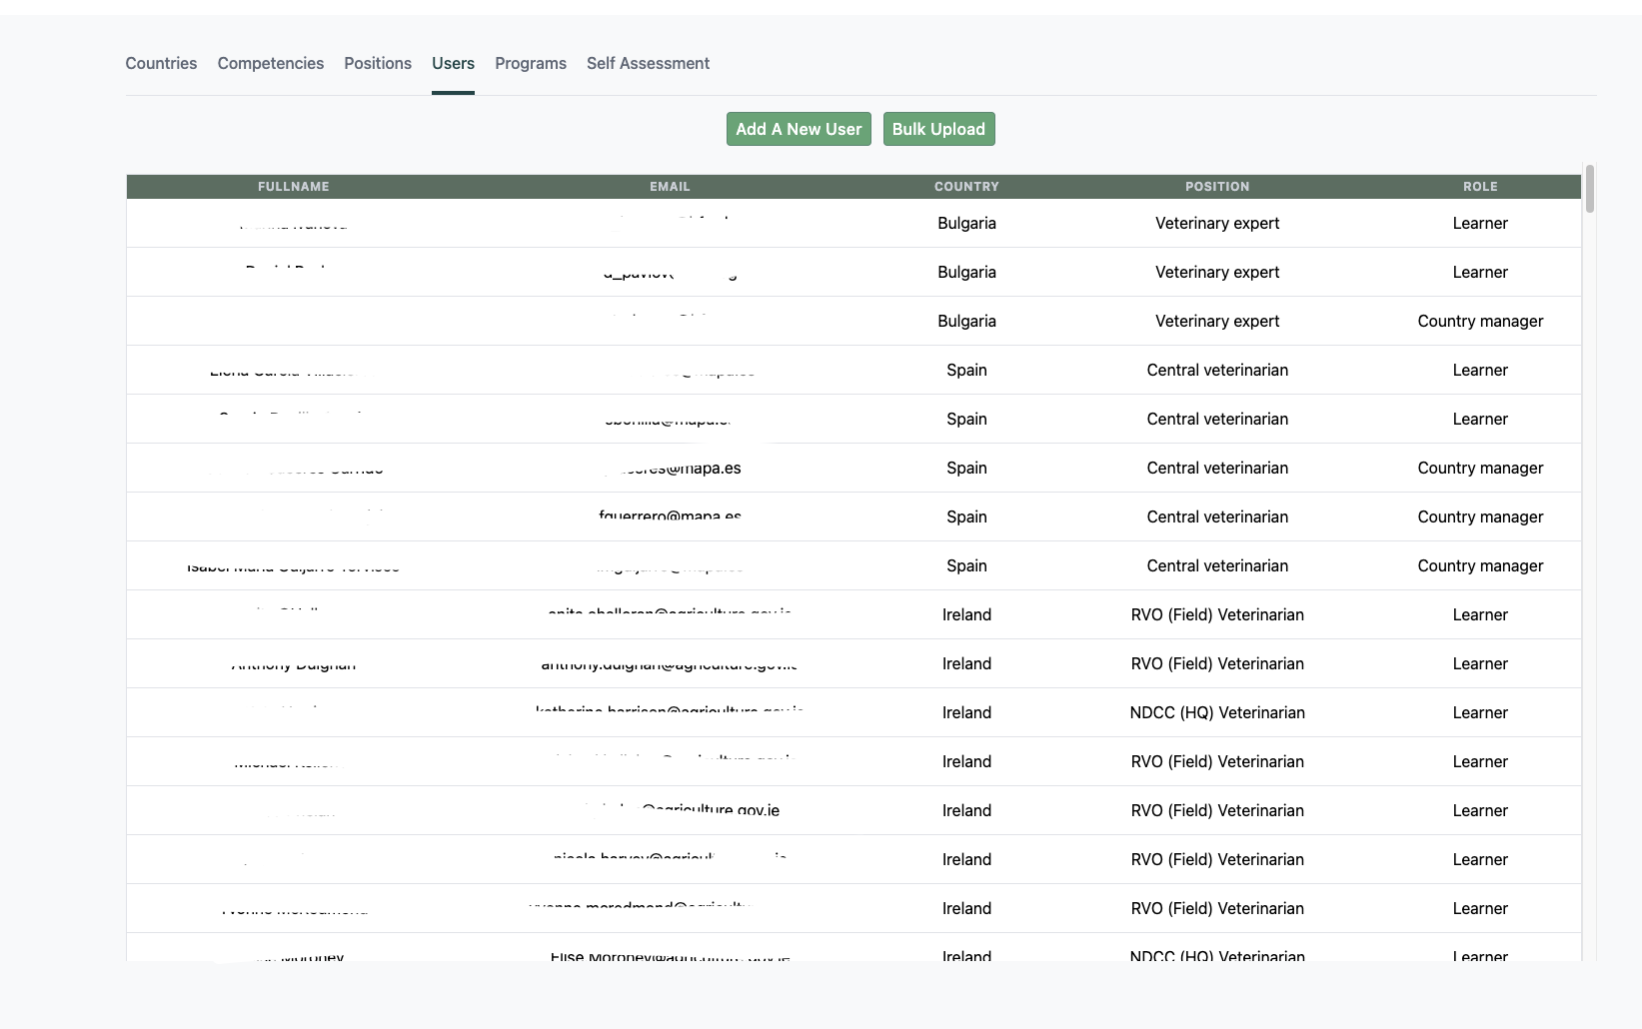Click the katherine.harrison email cell
The image size is (1642, 1029).
(x=670, y=712)
